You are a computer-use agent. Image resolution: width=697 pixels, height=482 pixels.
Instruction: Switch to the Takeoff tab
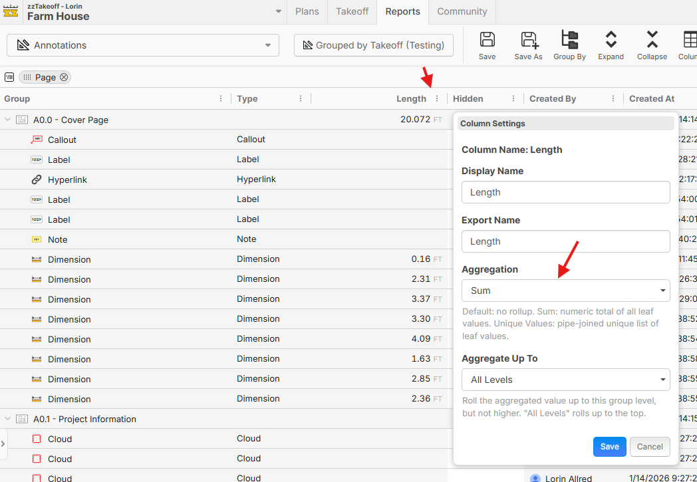[352, 11]
